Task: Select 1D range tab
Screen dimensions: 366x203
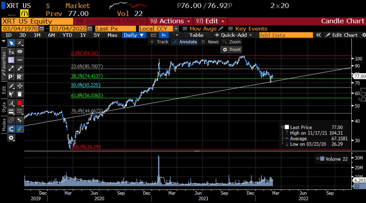Action: pos(9,35)
